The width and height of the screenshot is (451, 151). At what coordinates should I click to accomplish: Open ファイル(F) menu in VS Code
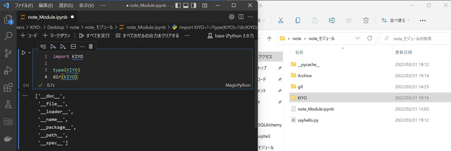(24, 6)
